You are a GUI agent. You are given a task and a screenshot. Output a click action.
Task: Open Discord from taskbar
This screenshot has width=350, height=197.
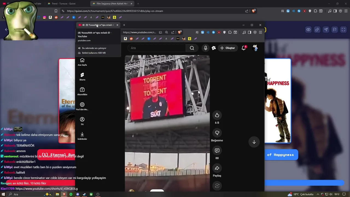78,194
